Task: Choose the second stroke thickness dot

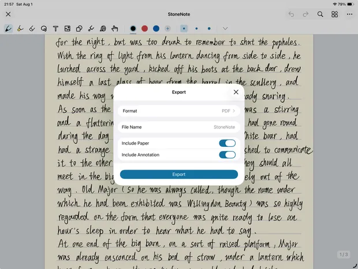Action: (x=196, y=28)
